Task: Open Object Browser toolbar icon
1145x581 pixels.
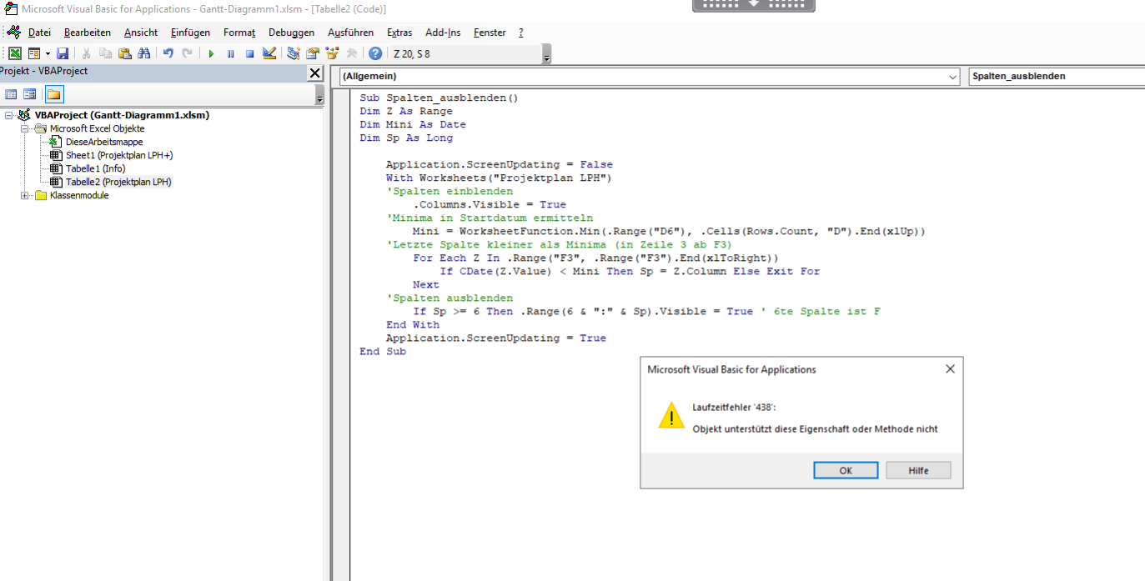Action: pyautogui.click(x=332, y=53)
